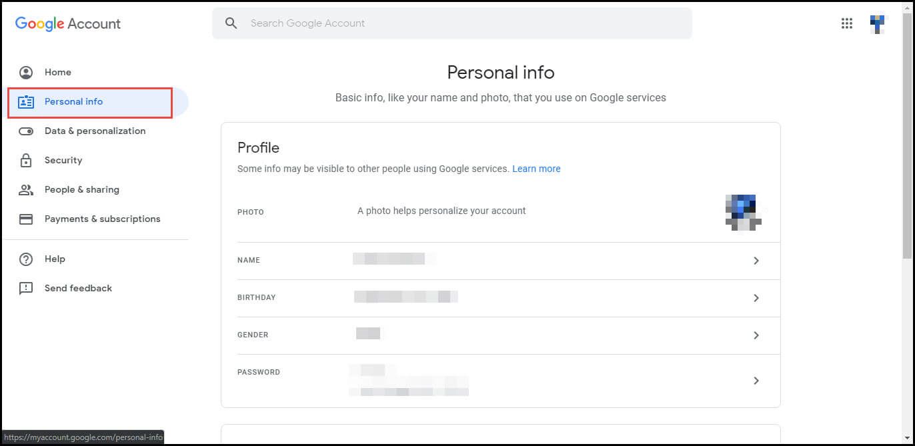
Task: Click the 'Basic info, like your name' subtitle
Action: [501, 97]
